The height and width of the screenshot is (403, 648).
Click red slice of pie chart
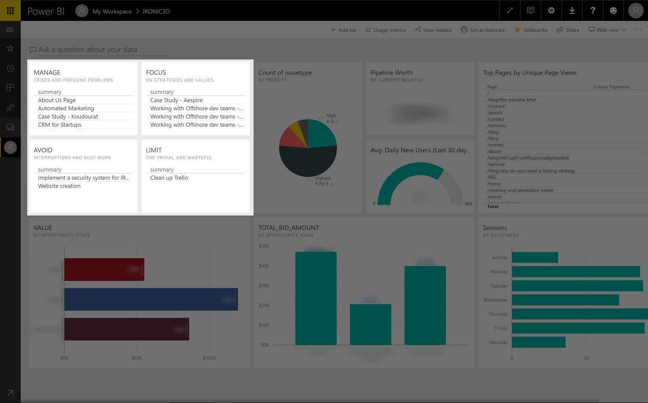point(292,138)
